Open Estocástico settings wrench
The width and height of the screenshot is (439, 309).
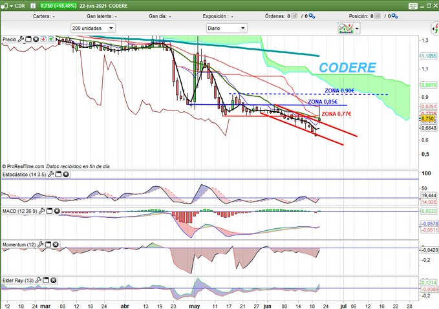coord(50,175)
